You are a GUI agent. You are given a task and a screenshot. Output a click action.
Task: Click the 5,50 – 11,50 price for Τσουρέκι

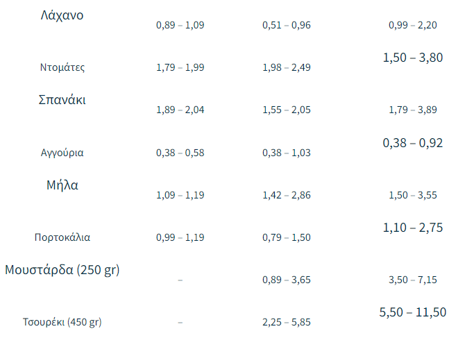coord(413,312)
